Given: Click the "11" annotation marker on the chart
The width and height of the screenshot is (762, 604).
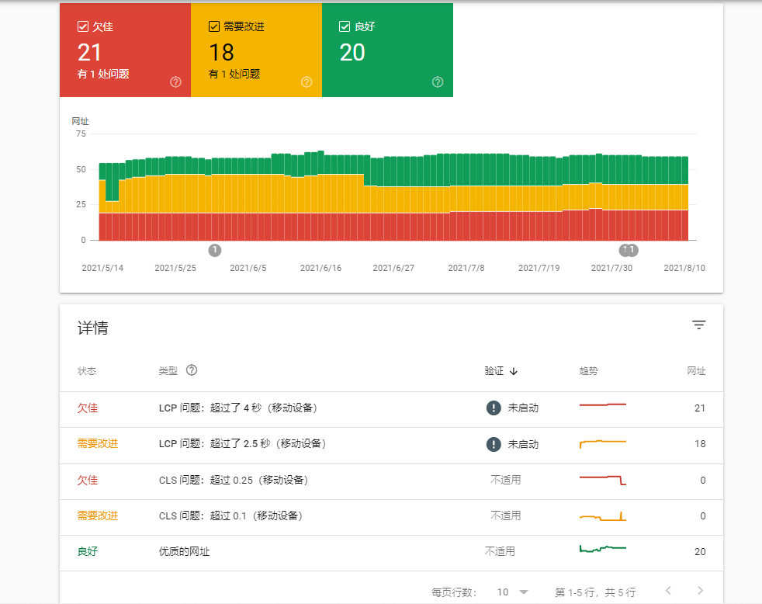Looking at the screenshot, I should (629, 250).
